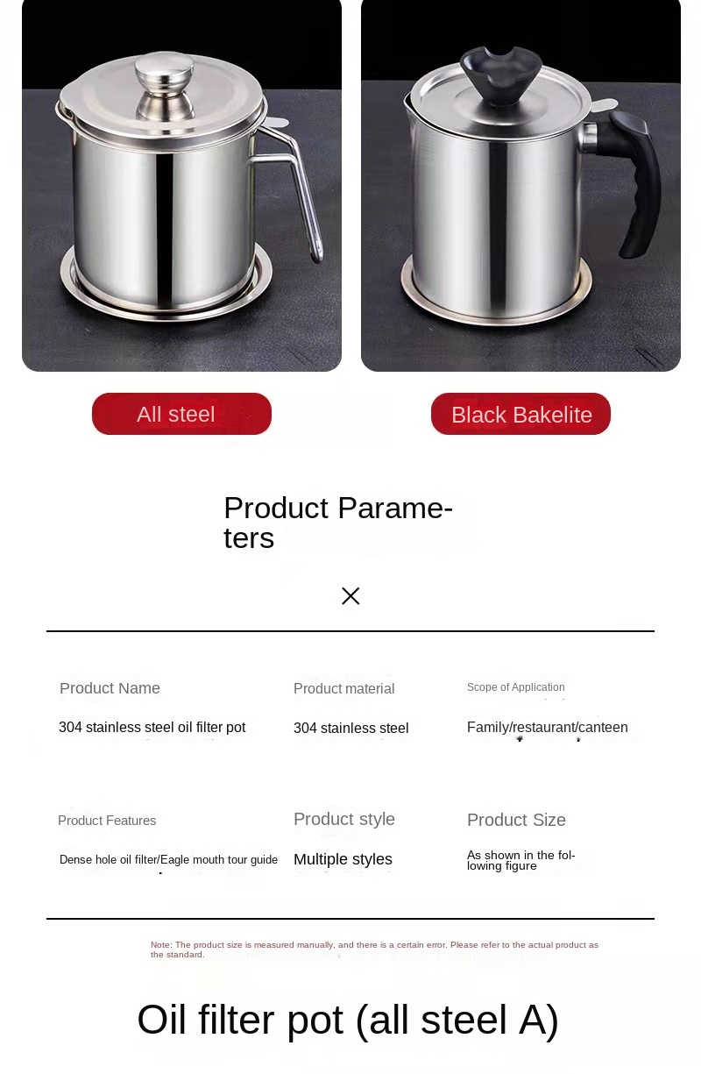Click '304 stainless steel' under Product material
The height and width of the screenshot is (1074, 701).
coord(350,729)
